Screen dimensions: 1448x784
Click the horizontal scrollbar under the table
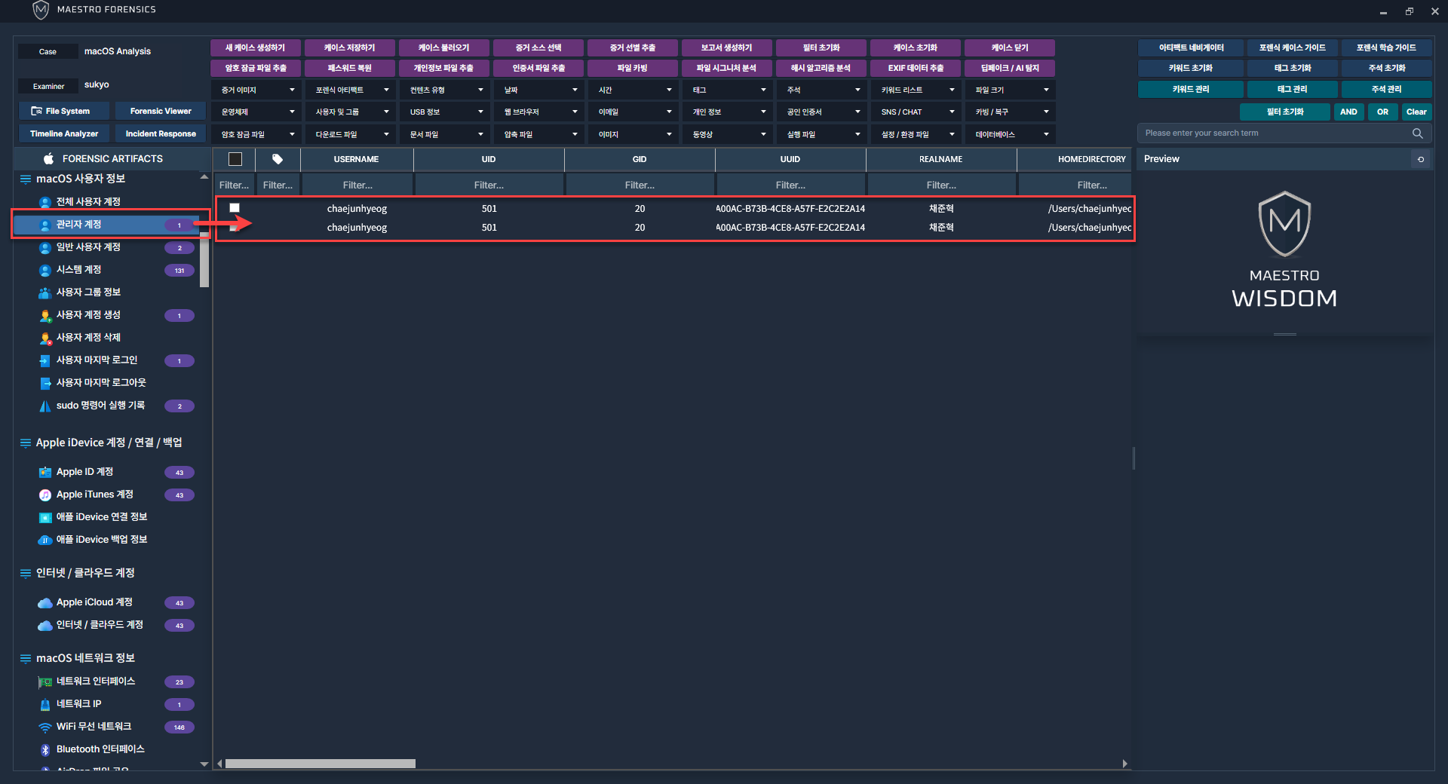320,764
